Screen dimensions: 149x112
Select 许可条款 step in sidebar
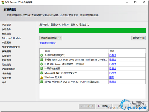[6, 29]
